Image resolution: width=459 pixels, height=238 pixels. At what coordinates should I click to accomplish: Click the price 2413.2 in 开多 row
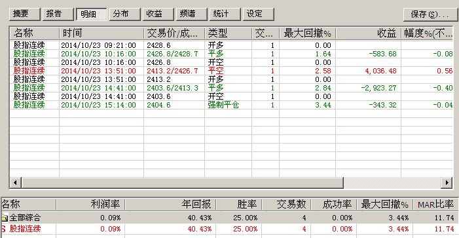coord(158,79)
